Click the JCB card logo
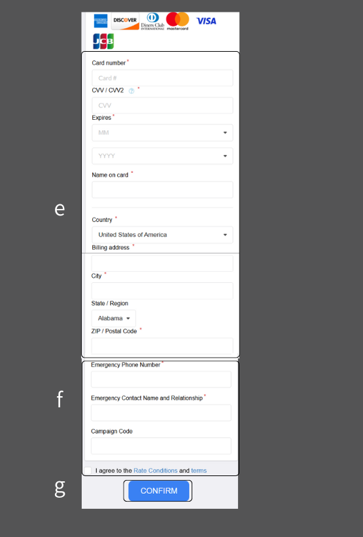This screenshot has width=363, height=537. [103, 41]
